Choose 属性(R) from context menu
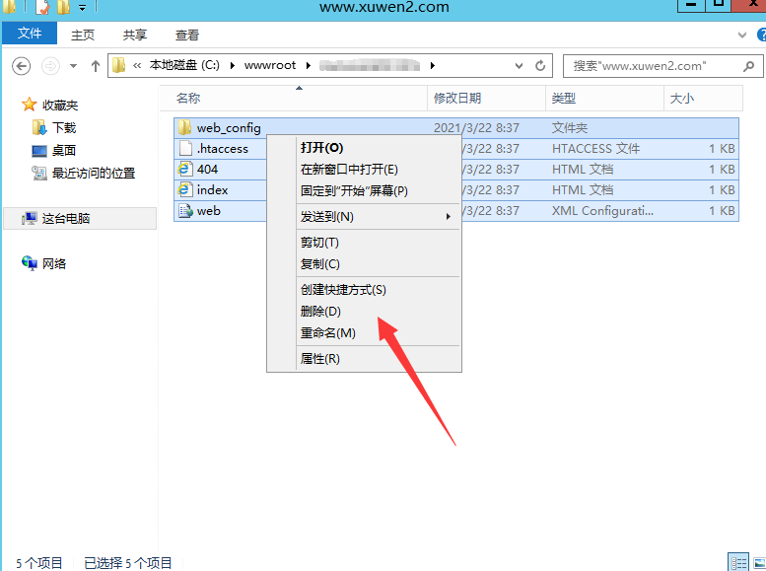This screenshot has height=571, width=766. coord(320,359)
